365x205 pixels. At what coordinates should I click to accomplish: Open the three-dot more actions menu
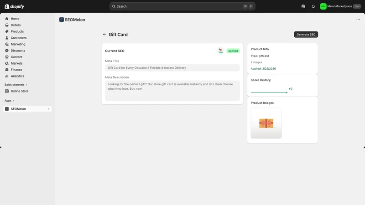(x=358, y=20)
